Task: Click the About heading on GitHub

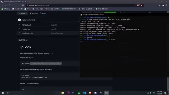Action: (122, 13)
